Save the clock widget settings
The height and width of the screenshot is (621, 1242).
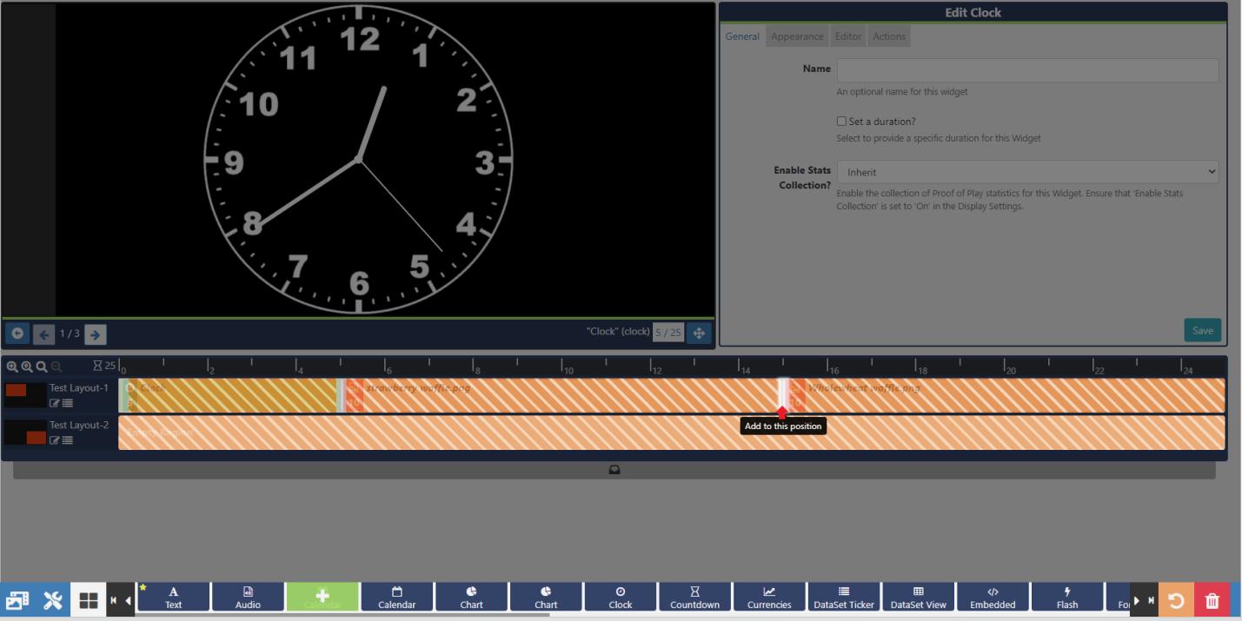pos(1202,330)
